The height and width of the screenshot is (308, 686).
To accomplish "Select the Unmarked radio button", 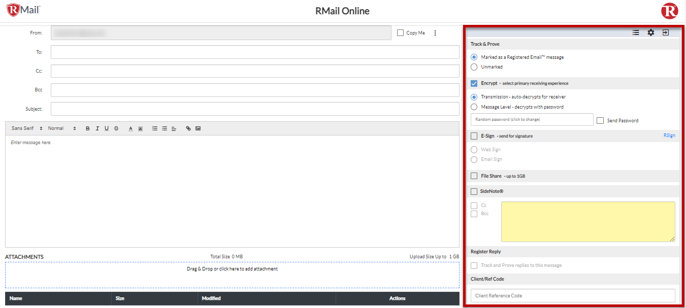I will [x=473, y=66].
